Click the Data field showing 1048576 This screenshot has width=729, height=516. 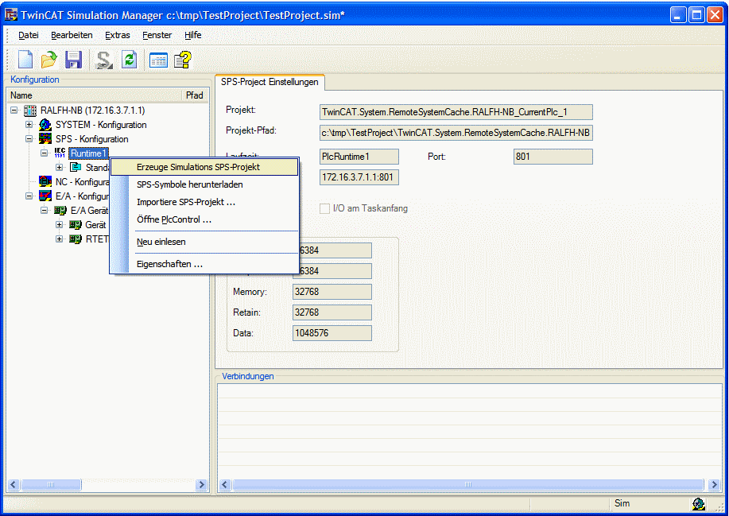tap(332, 333)
